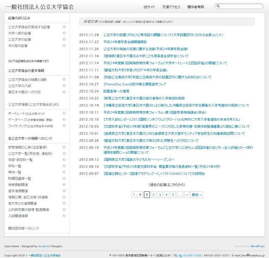The width and height of the screenshot is (269, 258).
Task: Click arrow icon beside 公立大学協会が発信する記事
Action: (64, 27)
